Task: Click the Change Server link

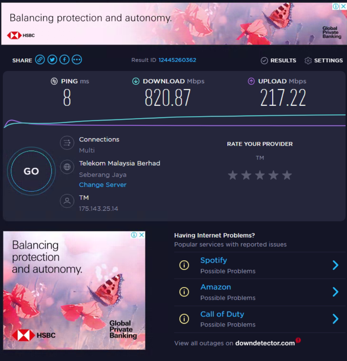Action: coord(103,185)
